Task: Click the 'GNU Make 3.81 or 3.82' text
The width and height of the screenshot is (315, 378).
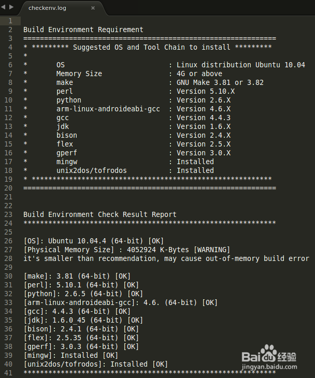Action: (220, 82)
